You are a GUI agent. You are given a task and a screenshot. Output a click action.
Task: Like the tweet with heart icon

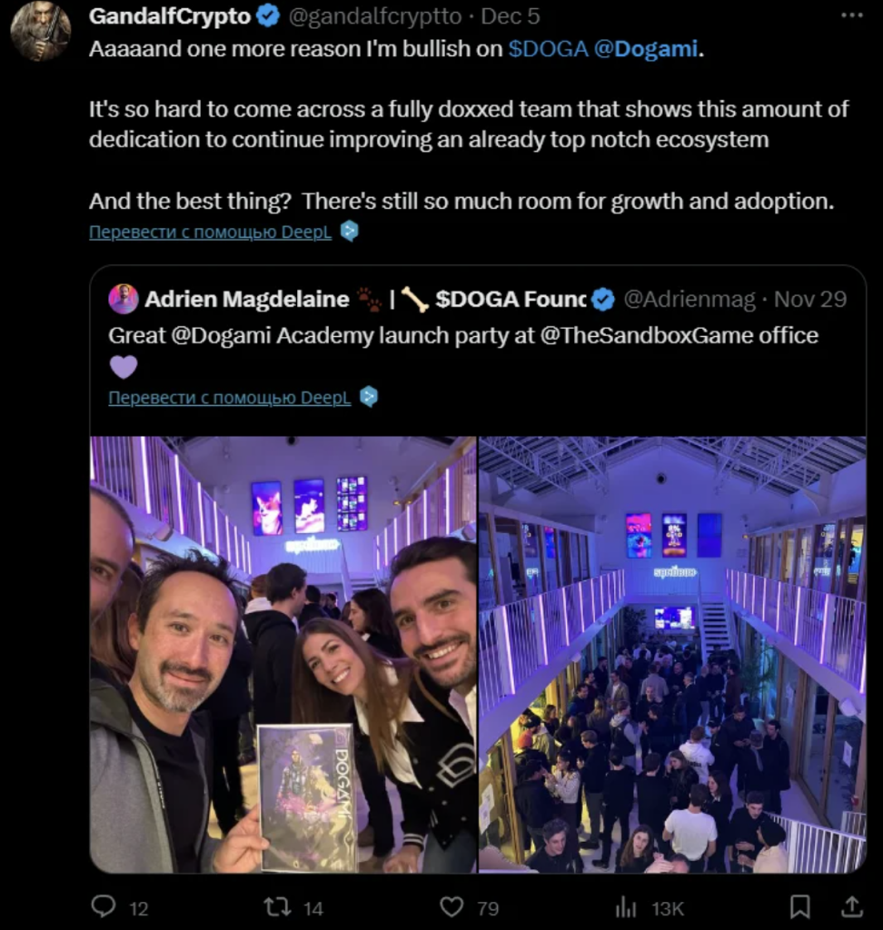pyautogui.click(x=451, y=907)
